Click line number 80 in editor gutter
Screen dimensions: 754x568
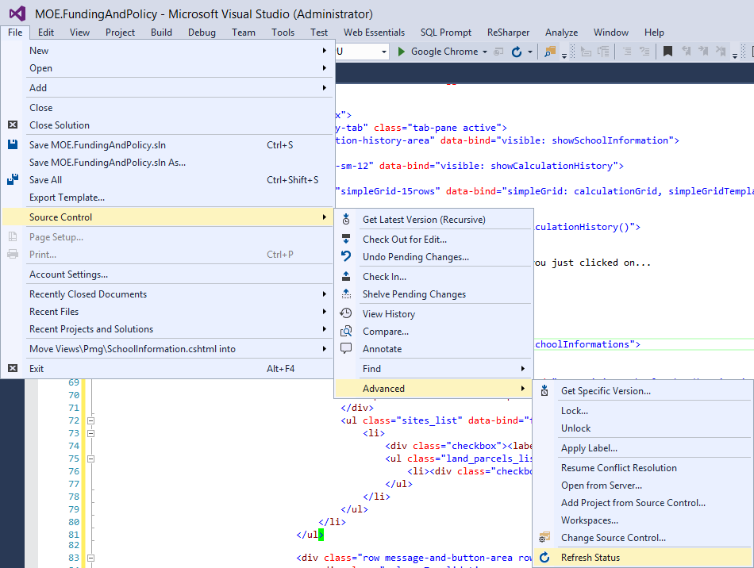[x=74, y=522]
